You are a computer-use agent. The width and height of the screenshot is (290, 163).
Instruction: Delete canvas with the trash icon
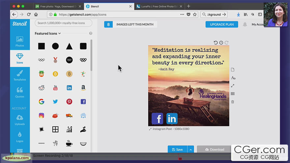233,102
